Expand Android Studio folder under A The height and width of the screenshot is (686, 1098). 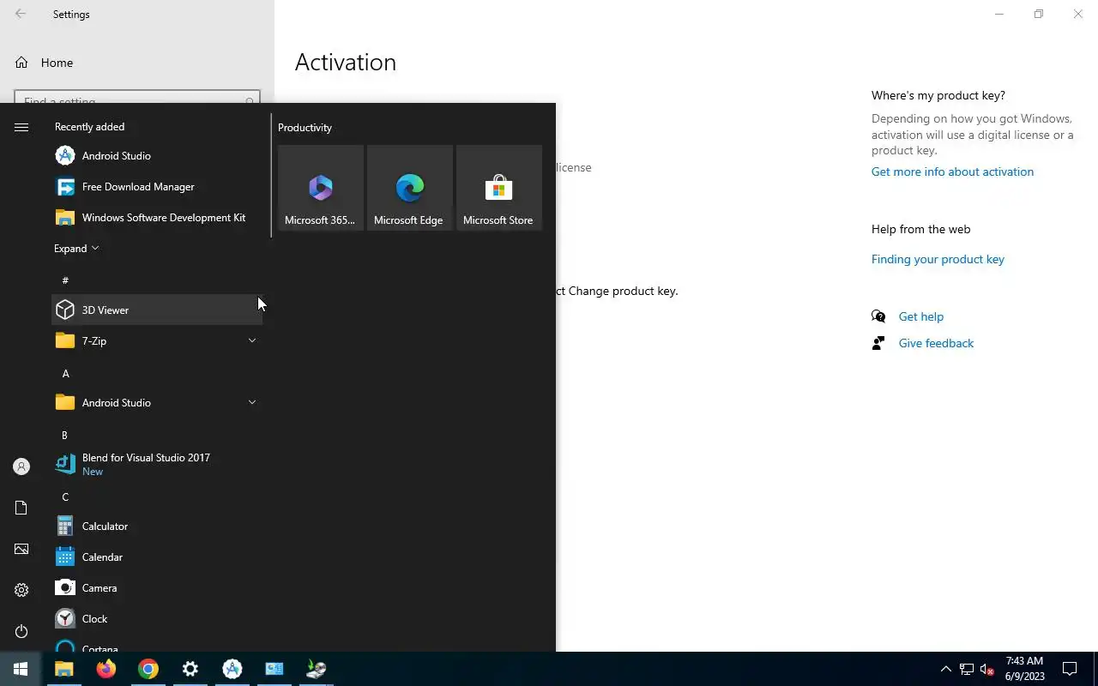coord(157,403)
